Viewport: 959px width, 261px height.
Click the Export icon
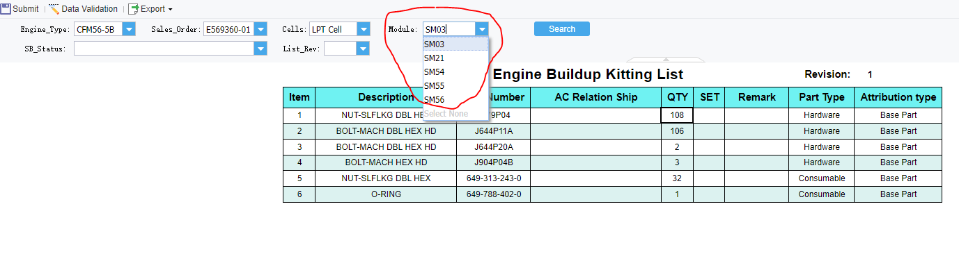(134, 9)
